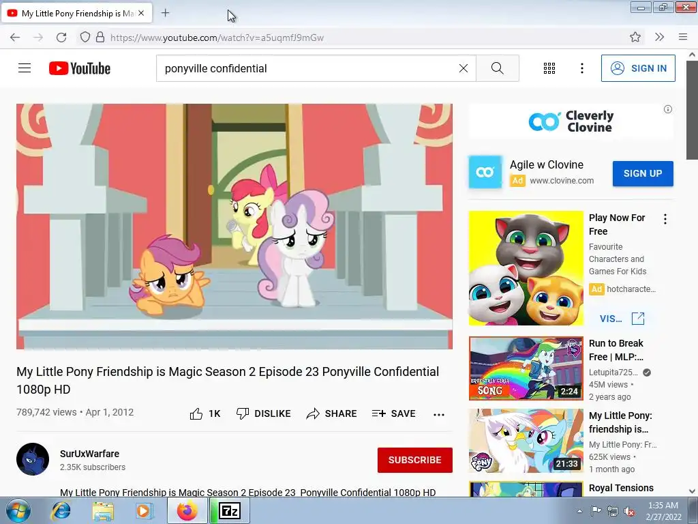Click SIGN IN button
Image resolution: width=698 pixels, height=524 pixels.
click(x=638, y=68)
